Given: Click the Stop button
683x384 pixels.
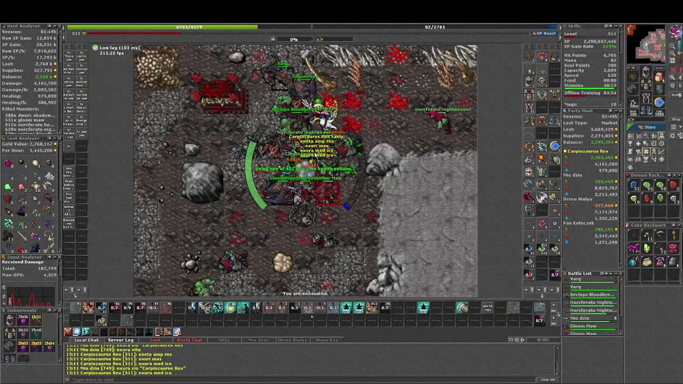Looking at the screenshot, I should tap(676, 119).
